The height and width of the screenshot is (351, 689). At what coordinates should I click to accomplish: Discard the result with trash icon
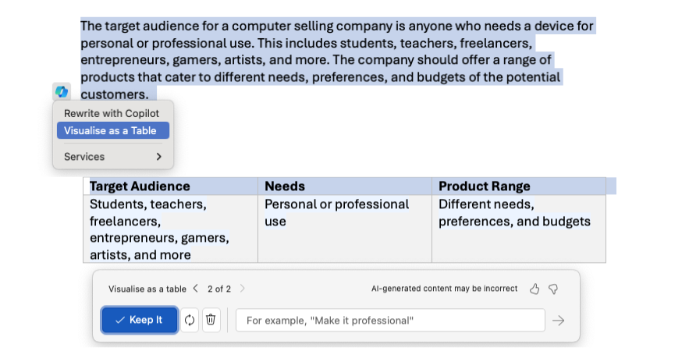coord(211,320)
